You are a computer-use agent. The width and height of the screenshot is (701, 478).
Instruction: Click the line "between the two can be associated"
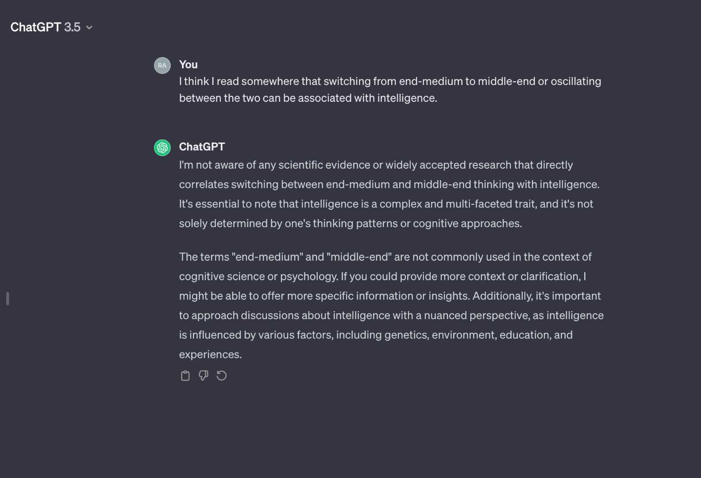pyautogui.click(x=308, y=98)
